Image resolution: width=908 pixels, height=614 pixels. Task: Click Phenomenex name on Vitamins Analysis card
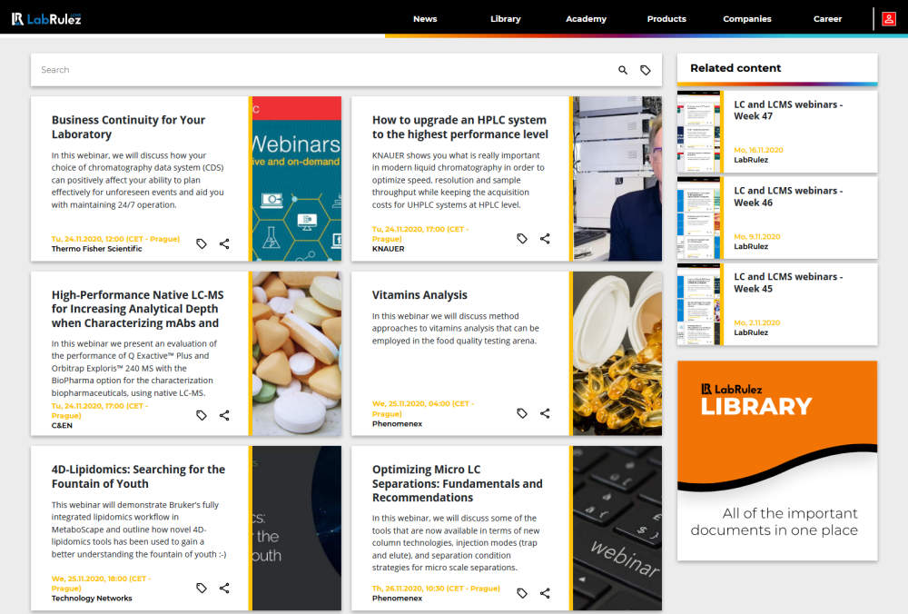[397, 424]
